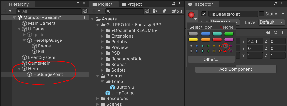
Task: Select the small purple dot icon
Action: (x=231, y=46)
